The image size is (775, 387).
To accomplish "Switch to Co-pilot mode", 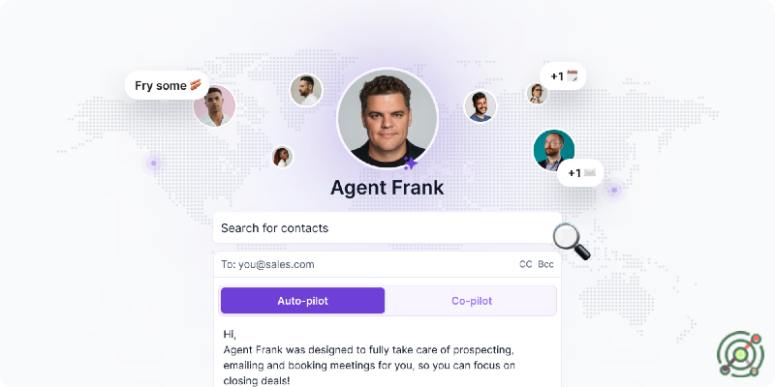I will (472, 301).
